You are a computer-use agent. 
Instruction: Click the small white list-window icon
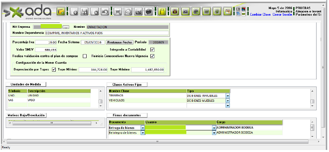pyautogui.click(x=238, y=9)
